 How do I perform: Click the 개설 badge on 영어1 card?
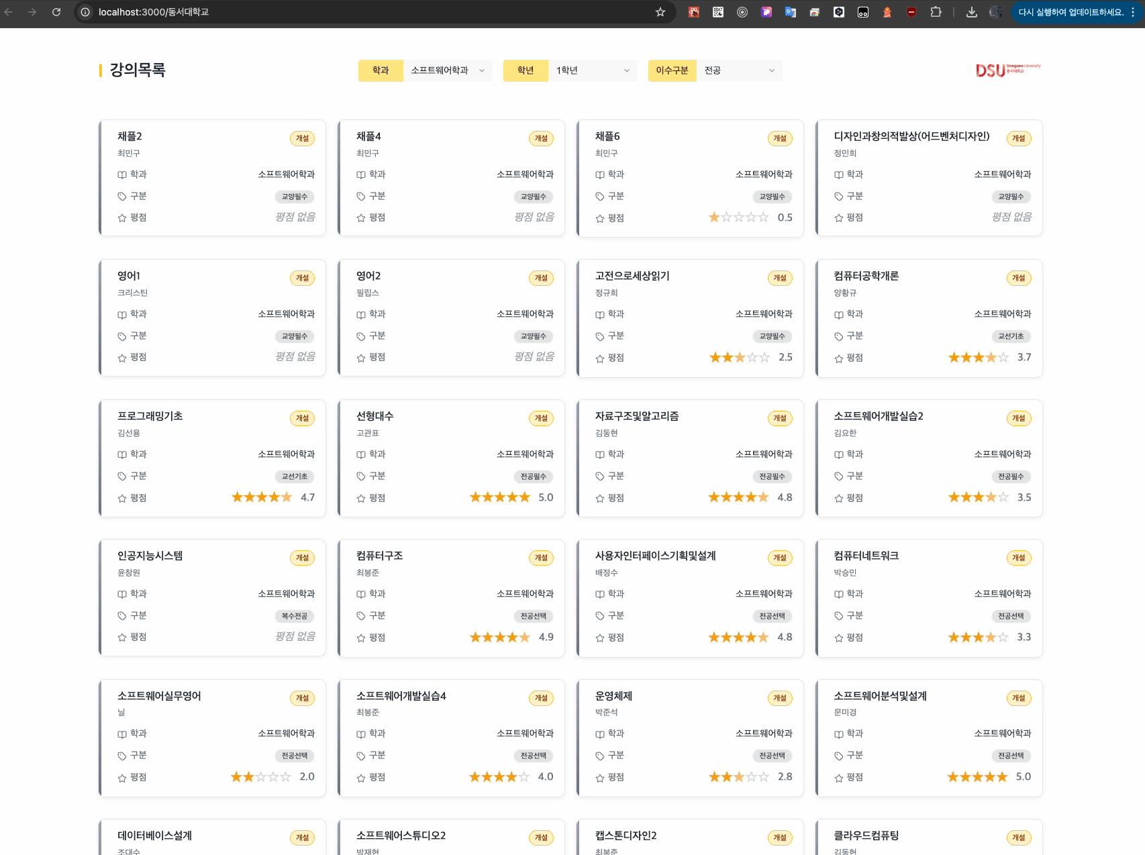click(x=302, y=278)
